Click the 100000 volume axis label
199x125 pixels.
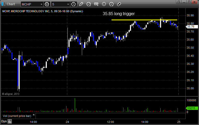pos(191,100)
